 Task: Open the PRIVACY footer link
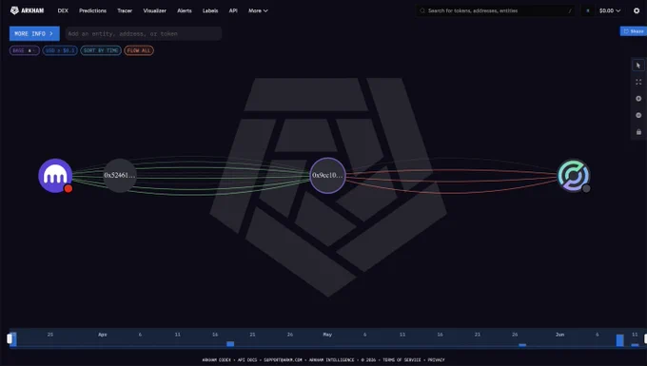(436, 359)
